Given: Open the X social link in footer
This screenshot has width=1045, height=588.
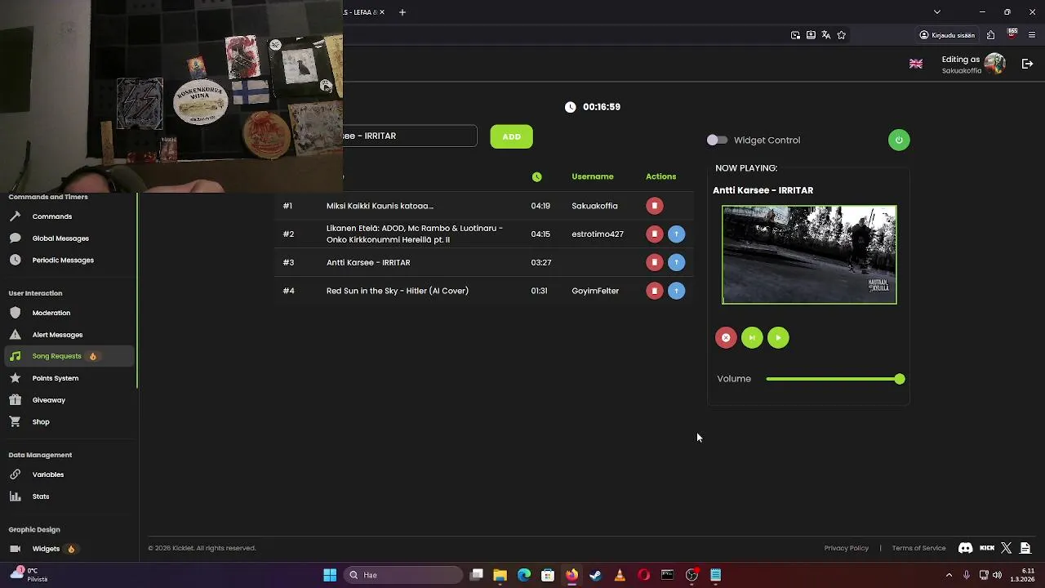Looking at the screenshot, I should coord(1006,548).
